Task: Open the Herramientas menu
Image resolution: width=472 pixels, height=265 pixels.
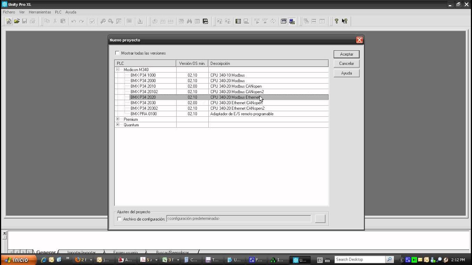Action: 40,12
